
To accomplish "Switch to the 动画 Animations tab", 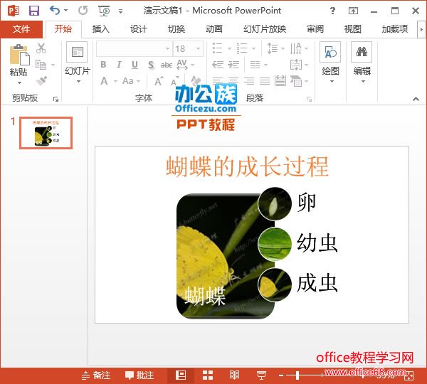I will [214, 29].
